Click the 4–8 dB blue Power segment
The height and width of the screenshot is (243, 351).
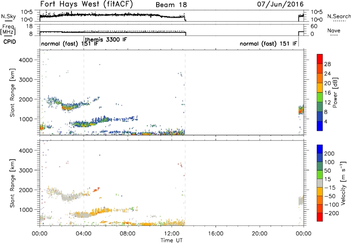click(x=320, y=116)
